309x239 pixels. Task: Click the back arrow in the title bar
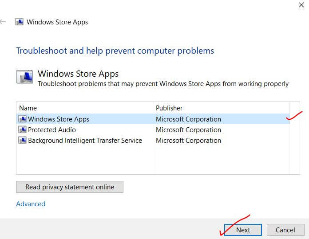[3, 22]
